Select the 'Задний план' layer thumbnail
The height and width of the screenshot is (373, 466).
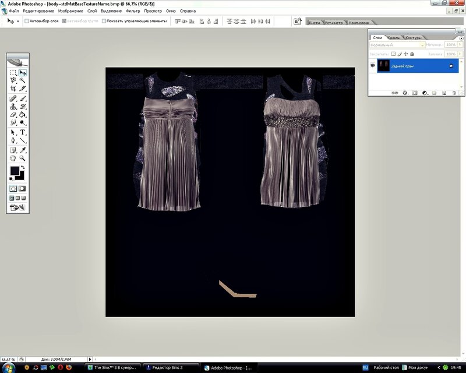coord(383,66)
